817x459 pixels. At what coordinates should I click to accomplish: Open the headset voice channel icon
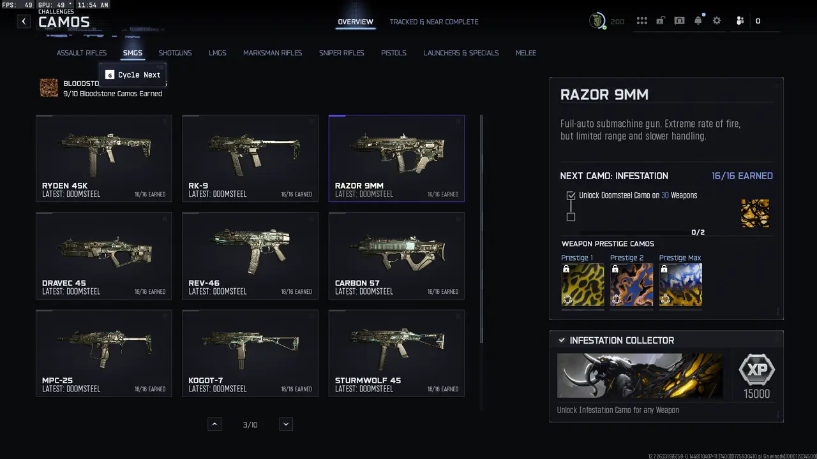pyautogui.click(x=680, y=21)
